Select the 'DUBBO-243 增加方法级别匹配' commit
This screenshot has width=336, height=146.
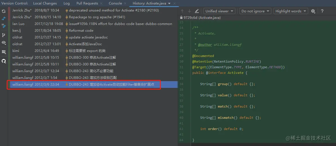coord(93,77)
